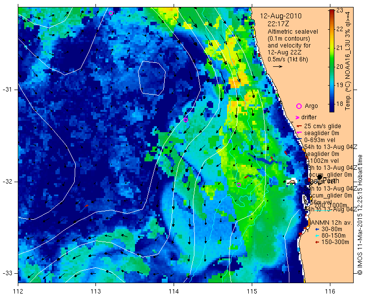The height and width of the screenshot is (297, 366).
Task: Click the latitude axis label -33
Action: coord(7,273)
